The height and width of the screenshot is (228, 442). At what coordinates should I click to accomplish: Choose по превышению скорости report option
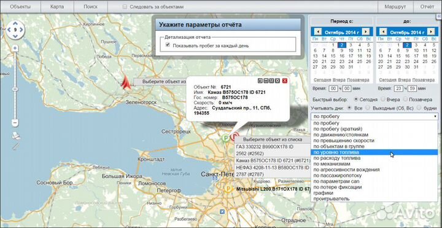[374, 141]
